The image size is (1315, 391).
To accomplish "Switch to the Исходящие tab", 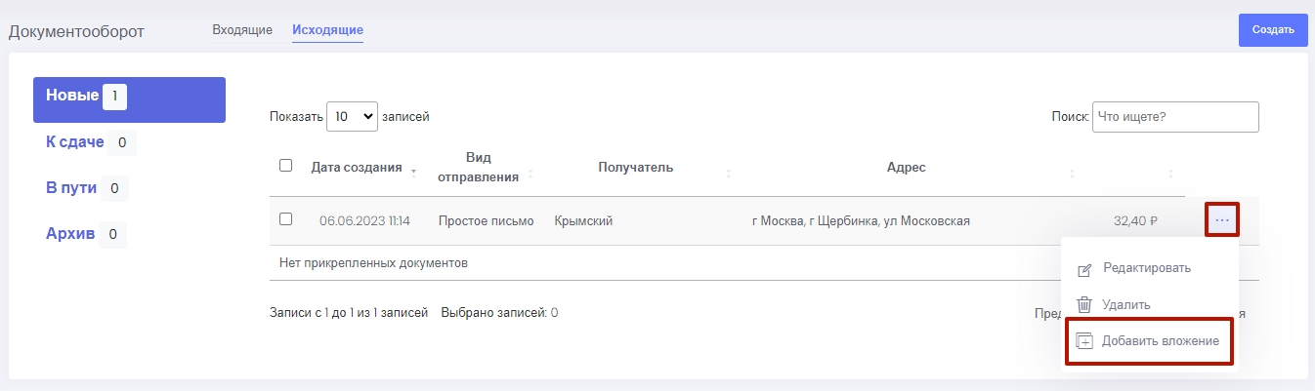I will 327,30.
